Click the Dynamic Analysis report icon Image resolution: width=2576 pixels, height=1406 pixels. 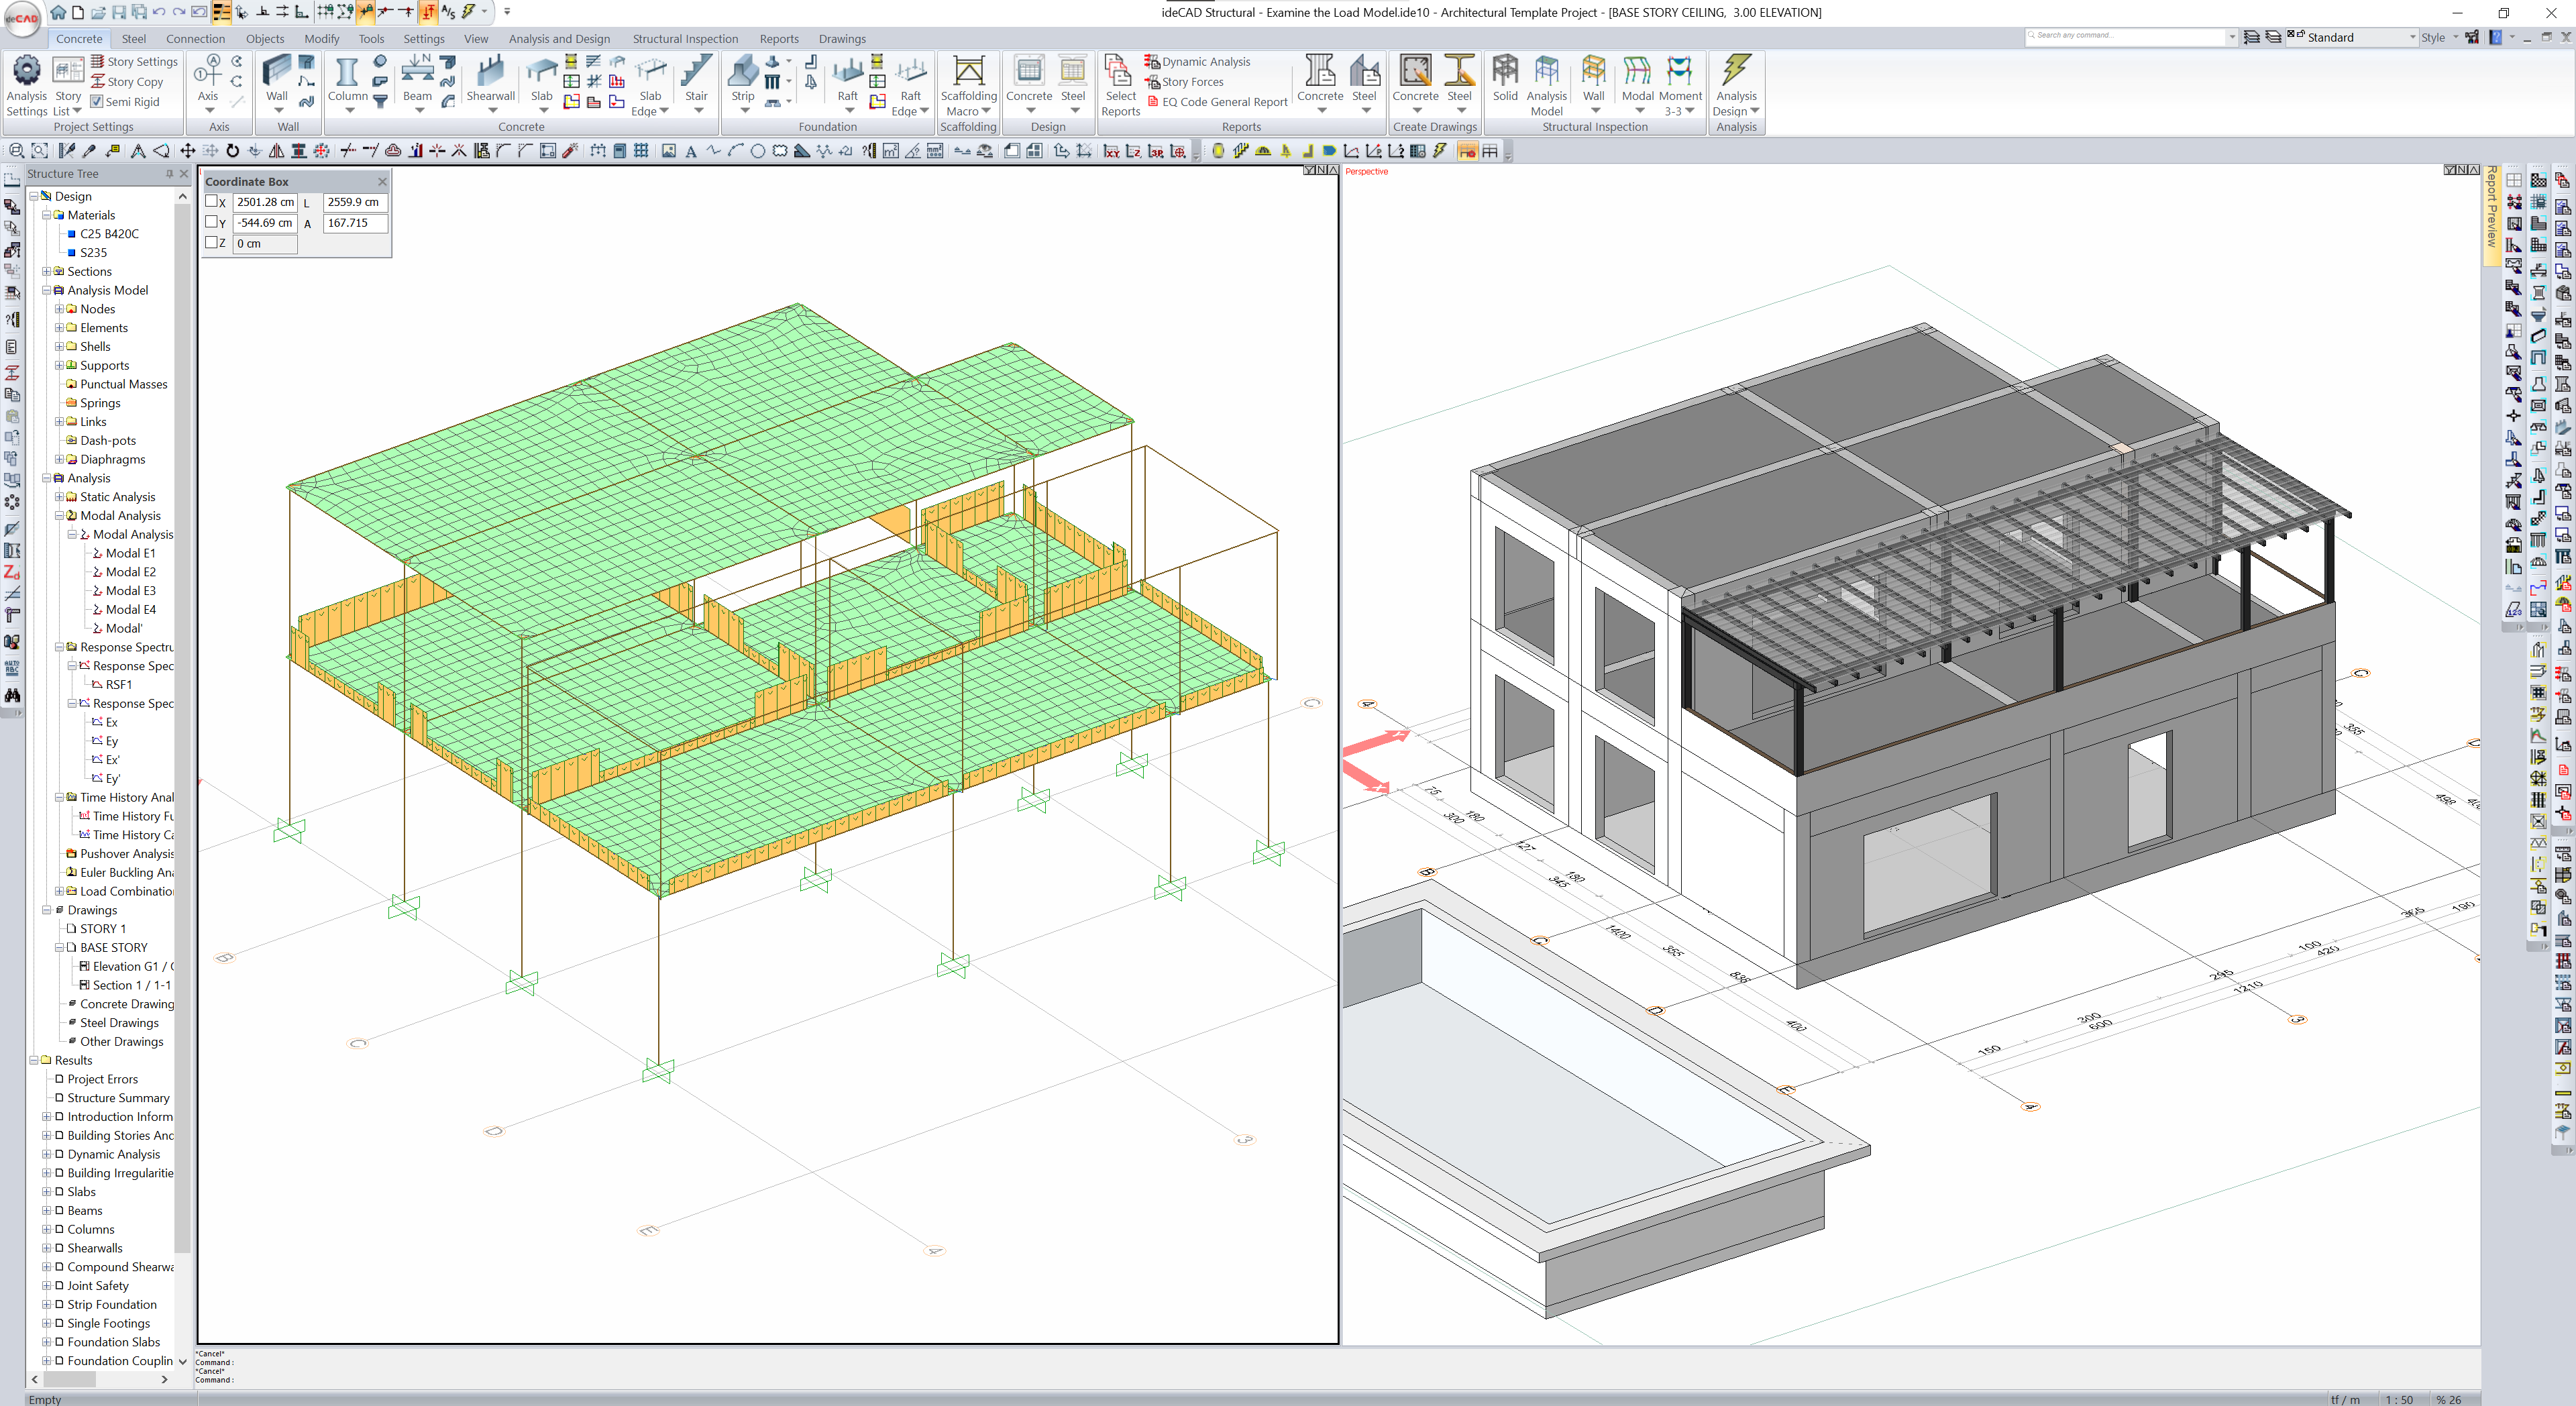click(x=1199, y=61)
